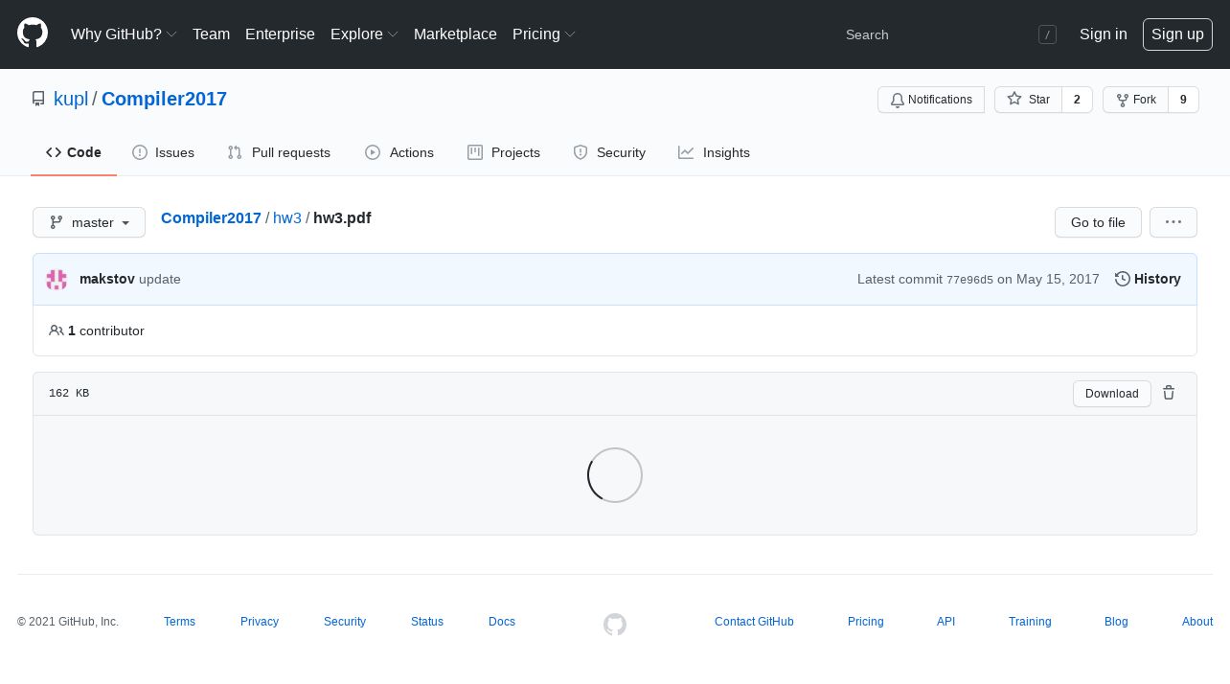Open Marketplace from the header
The height and width of the screenshot is (684, 1230).
click(x=455, y=34)
